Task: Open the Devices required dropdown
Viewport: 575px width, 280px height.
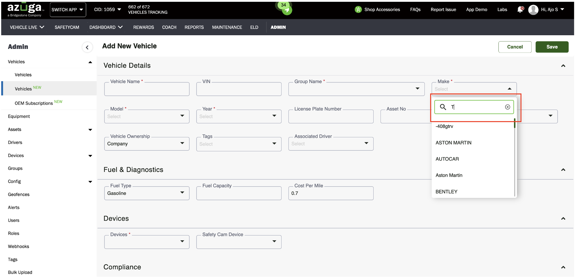Action: click(147, 242)
